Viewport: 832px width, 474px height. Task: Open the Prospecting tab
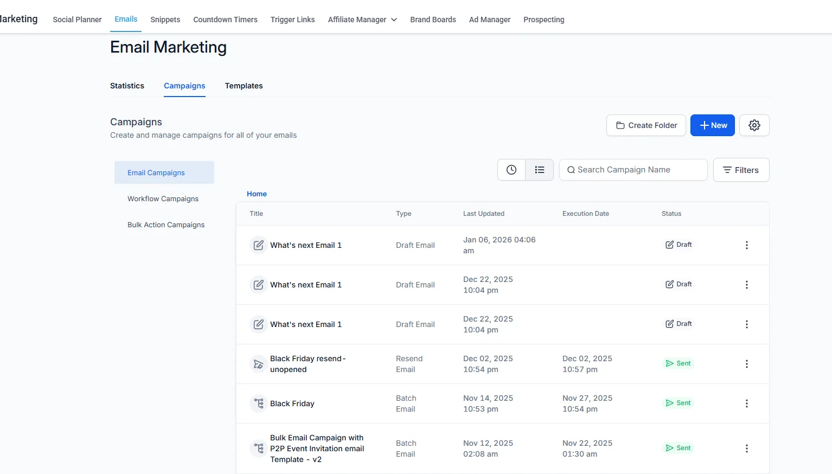click(x=544, y=20)
